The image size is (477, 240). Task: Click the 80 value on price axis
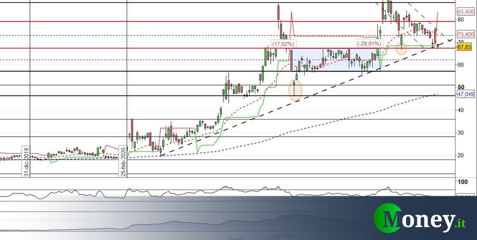pos(460,20)
